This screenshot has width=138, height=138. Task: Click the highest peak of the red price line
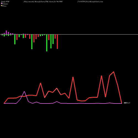coord(114,72)
